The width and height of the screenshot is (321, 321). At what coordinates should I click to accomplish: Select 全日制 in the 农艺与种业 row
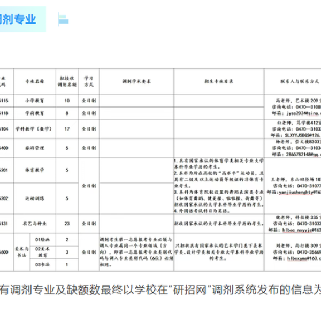click(x=89, y=224)
